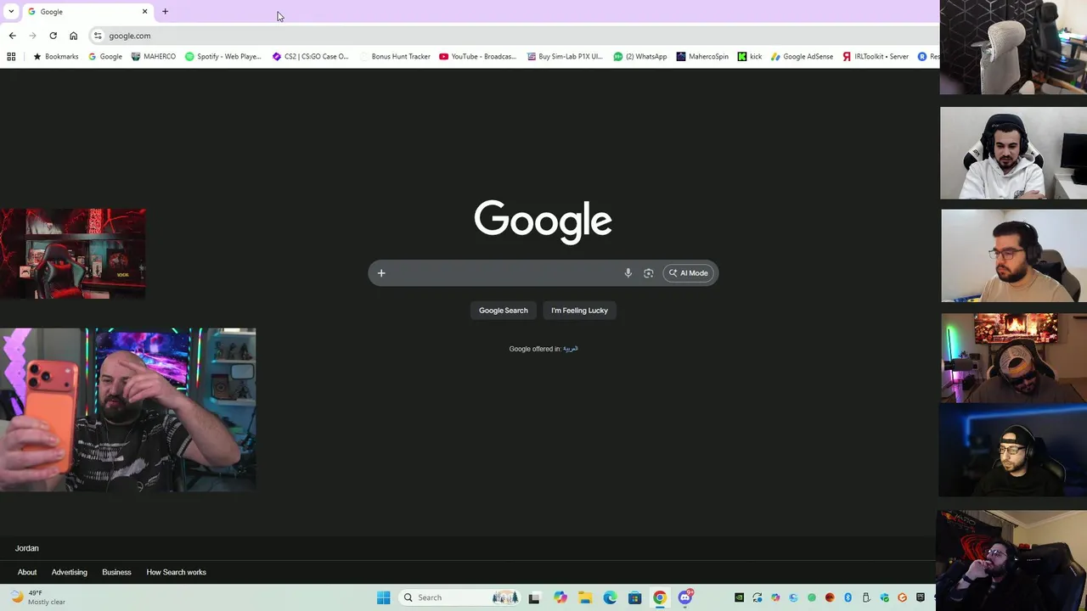Open the Bluetooth tray icon
This screenshot has height=611, width=1087.
(x=848, y=597)
